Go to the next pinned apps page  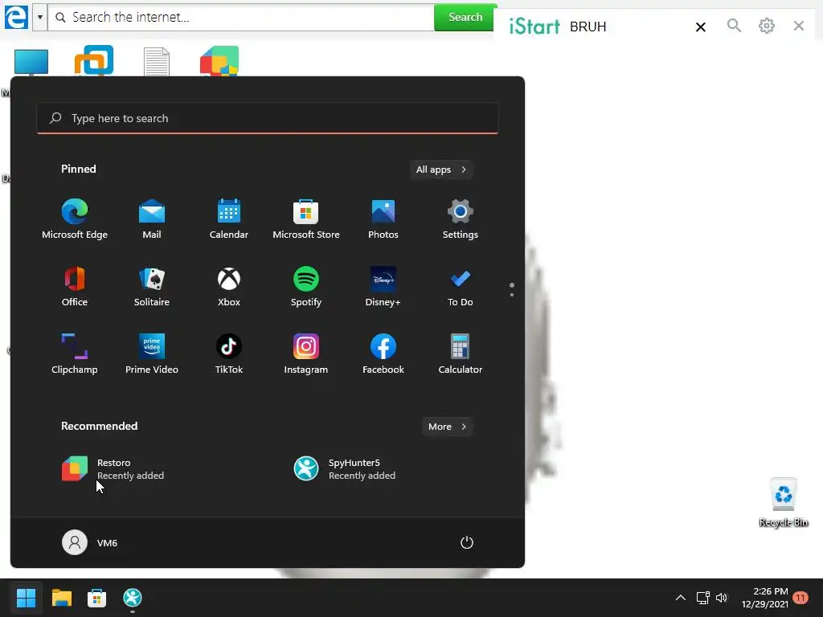(512, 295)
